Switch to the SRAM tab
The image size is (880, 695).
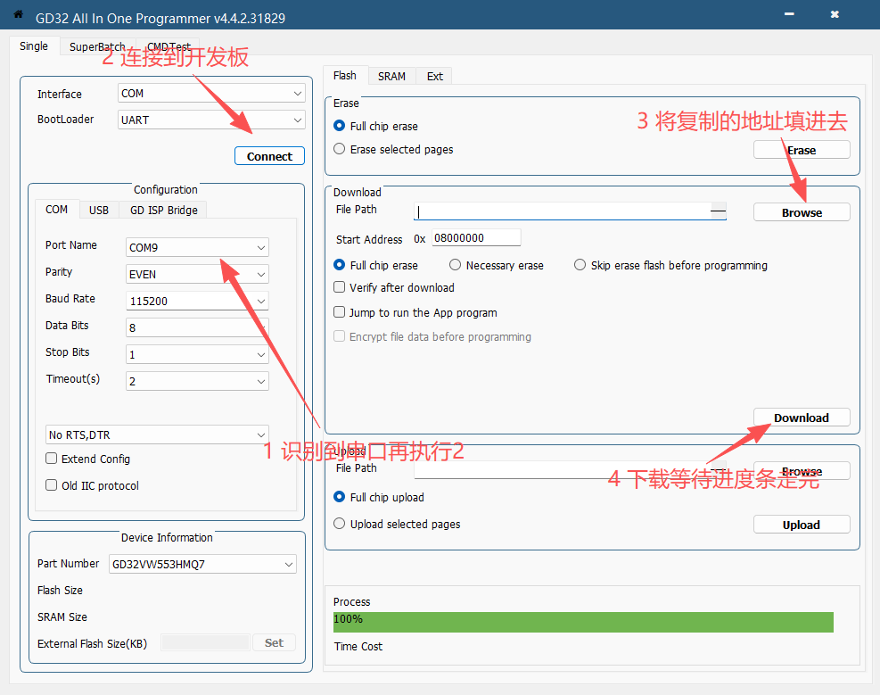[x=391, y=76]
